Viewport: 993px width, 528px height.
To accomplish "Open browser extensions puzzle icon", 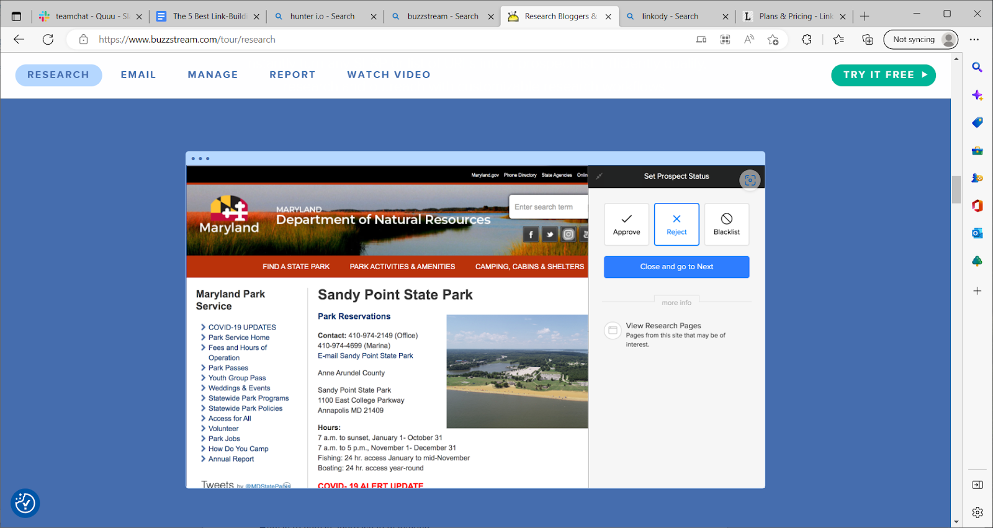I will pos(806,39).
